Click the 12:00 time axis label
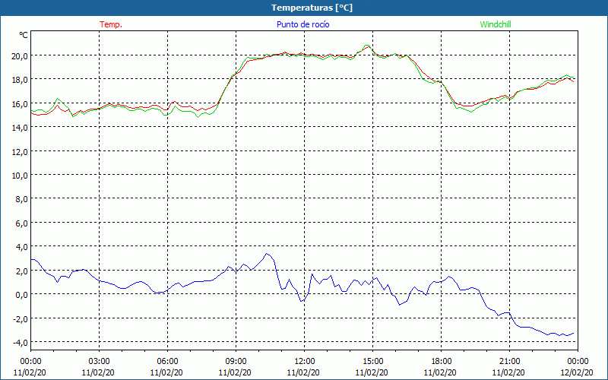 [x=305, y=362]
